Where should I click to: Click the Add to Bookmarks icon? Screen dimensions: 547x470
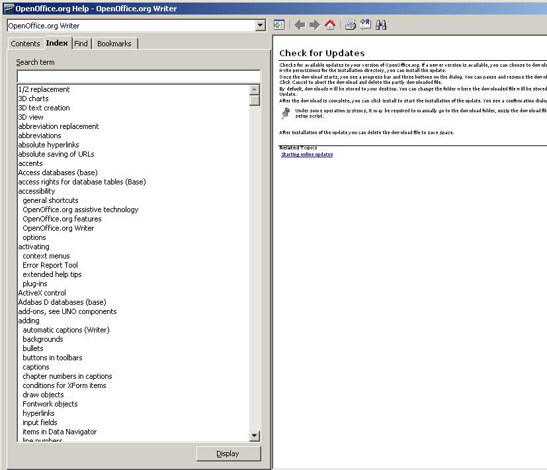coord(366,25)
